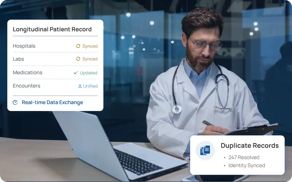Viewport: 292px width, 182px height.
Task: Click the Synced status for Labs
Action: [x=90, y=59]
